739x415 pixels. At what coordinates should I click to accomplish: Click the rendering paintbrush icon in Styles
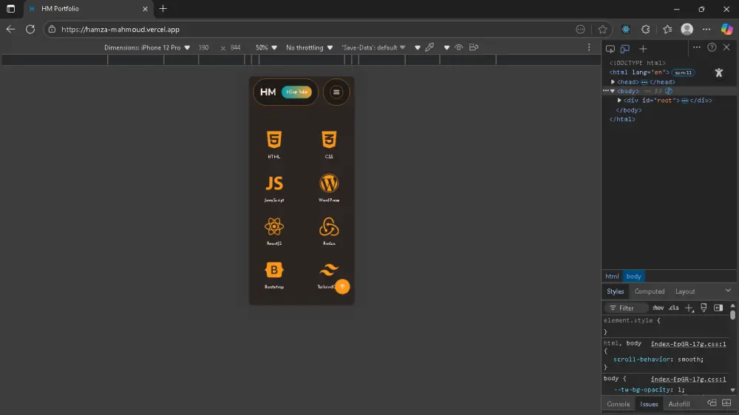click(704, 308)
